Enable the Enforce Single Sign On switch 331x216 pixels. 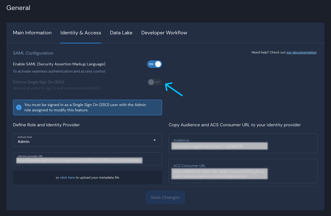coord(154,82)
